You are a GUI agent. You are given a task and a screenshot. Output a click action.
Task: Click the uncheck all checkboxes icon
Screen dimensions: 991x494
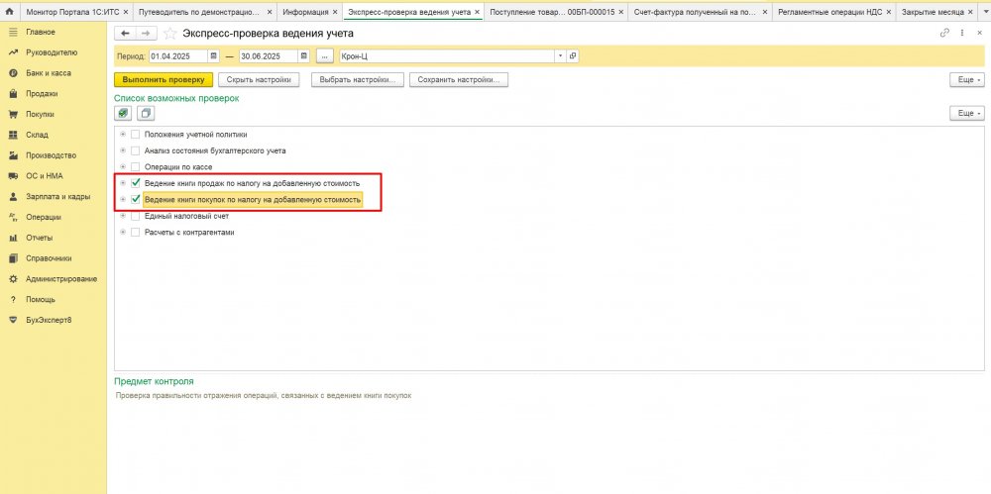[145, 114]
